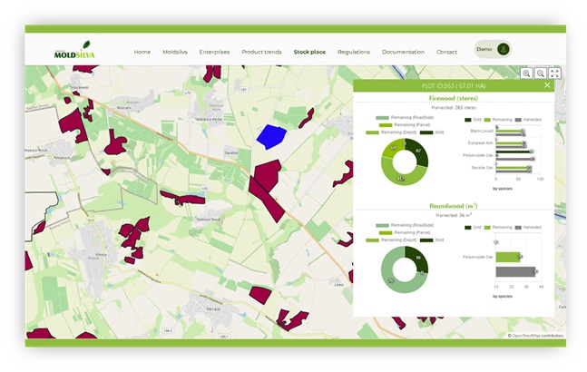Viewport: 587px width, 372px height.
Task: Click Roundwood chart Pedunculate Oak label
Action: click(x=478, y=257)
